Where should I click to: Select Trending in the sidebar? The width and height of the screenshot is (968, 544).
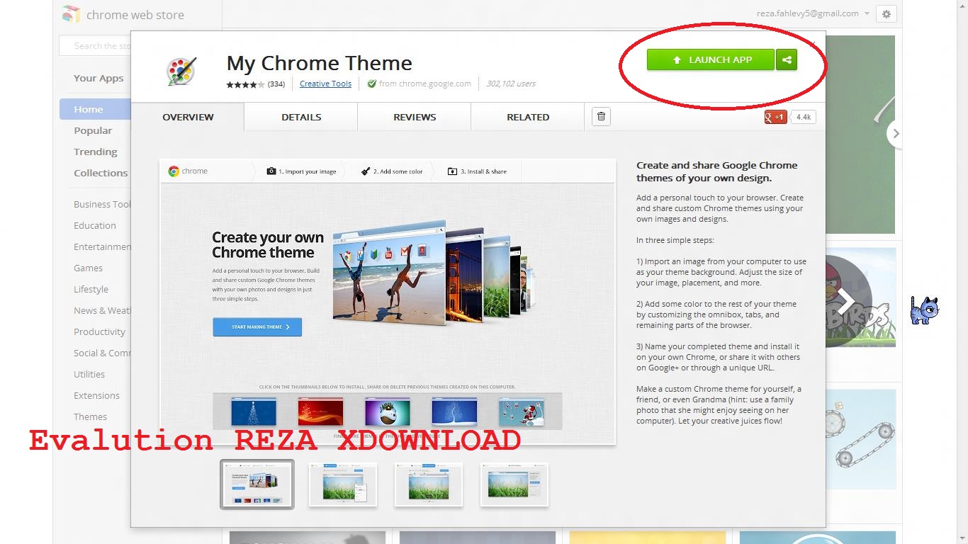tap(96, 152)
